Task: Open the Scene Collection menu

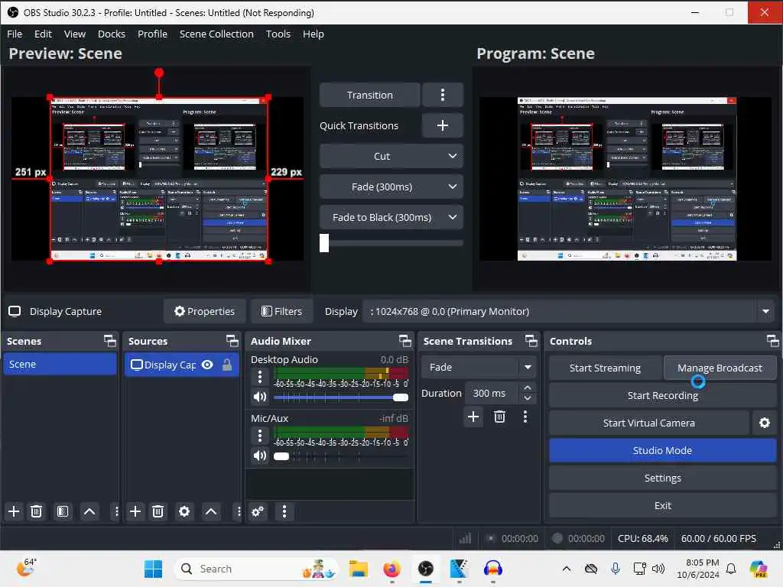Action: 216,34
